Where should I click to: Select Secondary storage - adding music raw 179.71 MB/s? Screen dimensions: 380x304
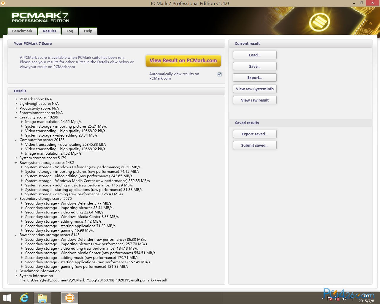click(82, 258)
